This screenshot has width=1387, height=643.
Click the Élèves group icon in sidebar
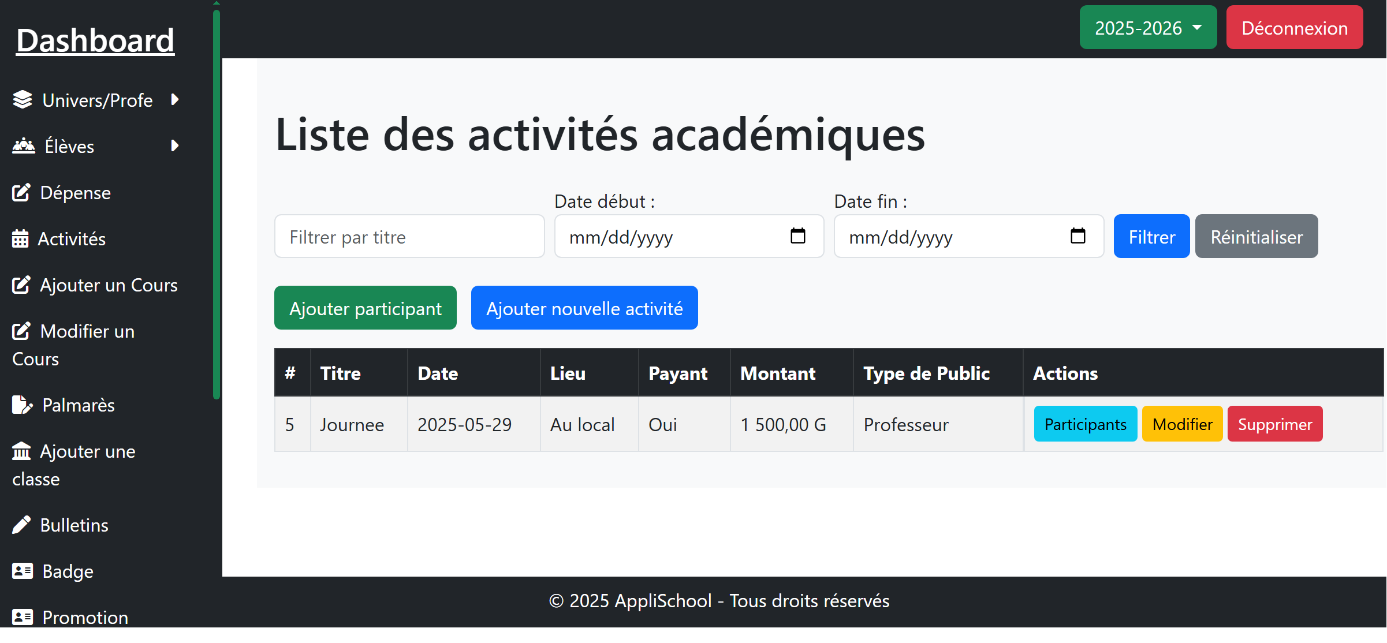[x=24, y=146]
